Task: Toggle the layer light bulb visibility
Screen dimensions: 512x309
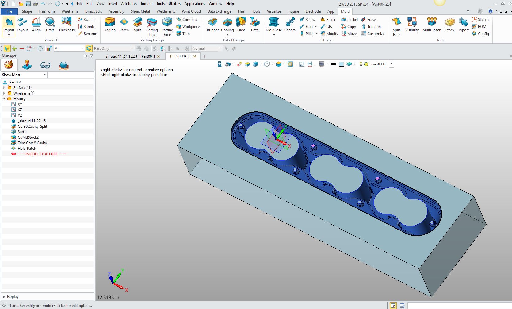Action: tap(361, 64)
